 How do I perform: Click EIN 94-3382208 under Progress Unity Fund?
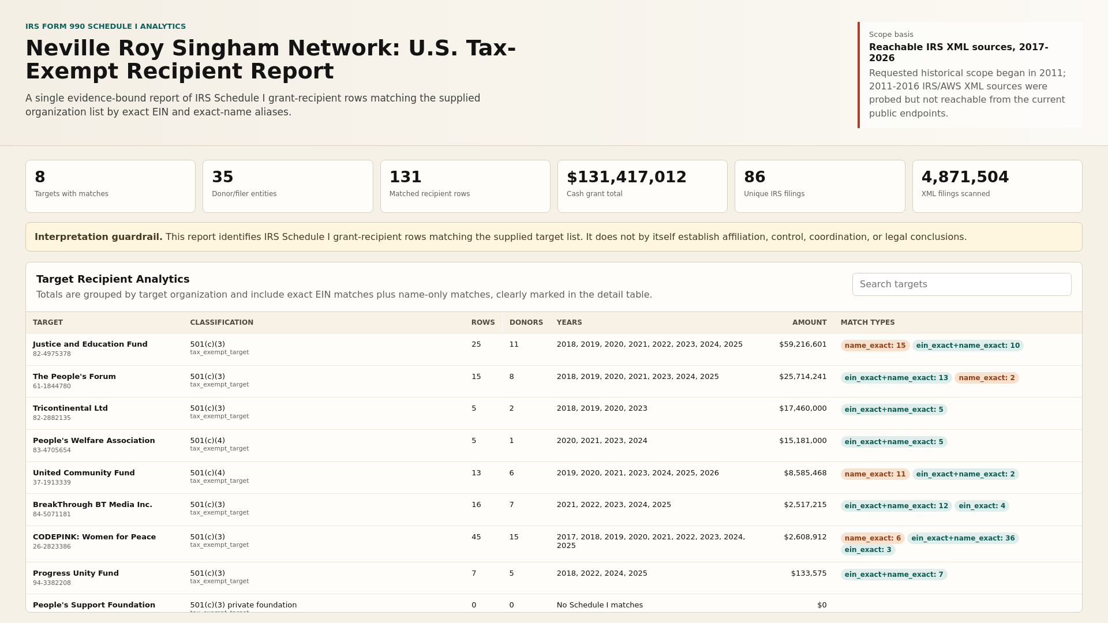tap(52, 583)
